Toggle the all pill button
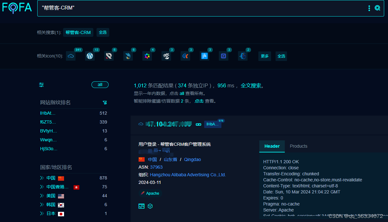388x222 pixels. click(x=100, y=85)
